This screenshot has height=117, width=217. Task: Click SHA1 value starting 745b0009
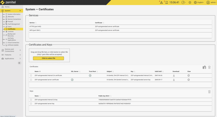point(115,100)
